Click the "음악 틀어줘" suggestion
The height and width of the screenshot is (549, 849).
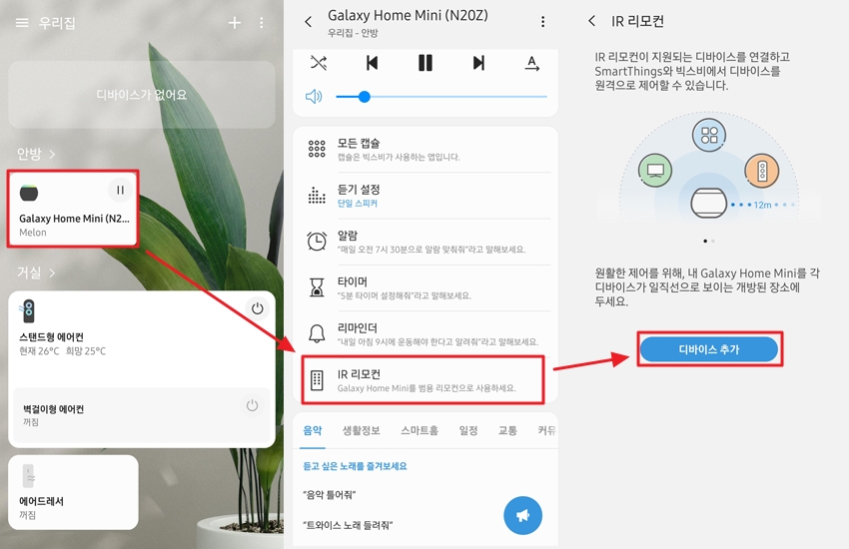(x=330, y=495)
